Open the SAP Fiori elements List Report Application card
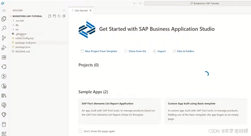 click(x=120, y=111)
